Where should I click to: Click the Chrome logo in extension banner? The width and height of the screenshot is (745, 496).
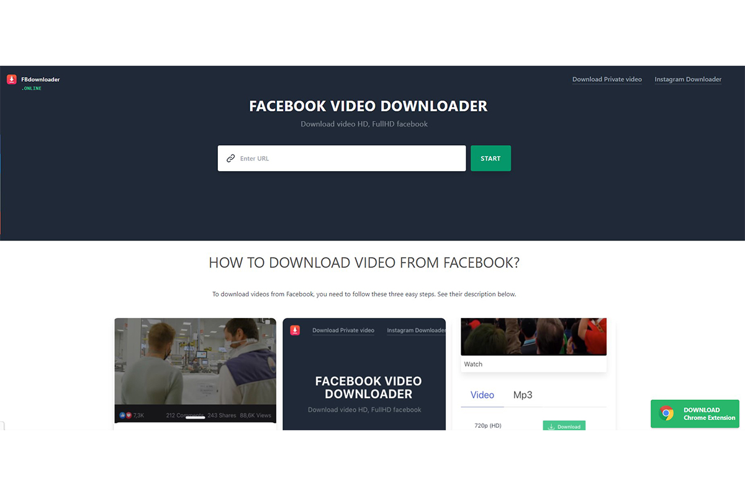[x=667, y=414]
